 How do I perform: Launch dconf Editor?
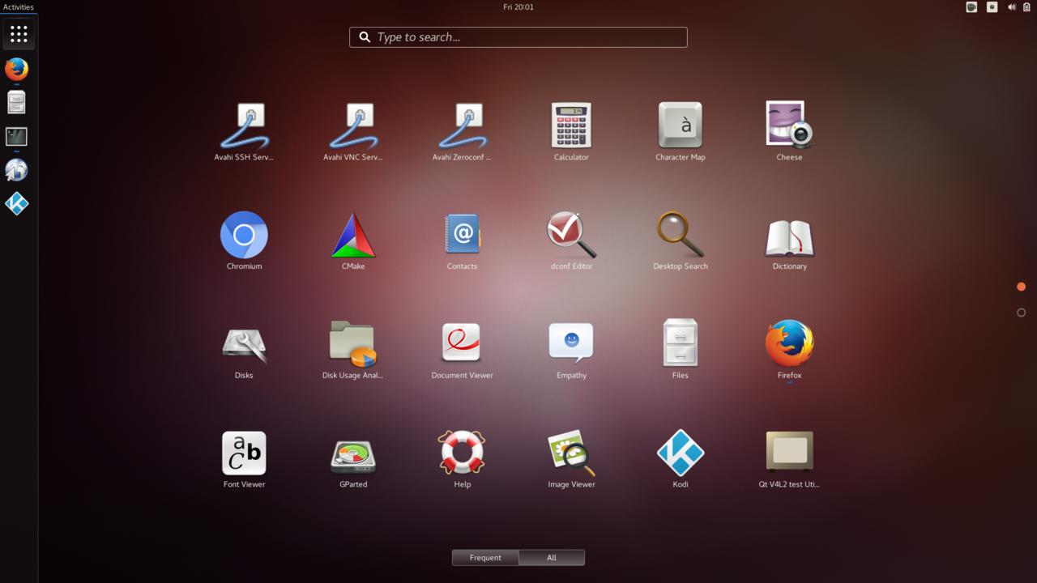(571, 240)
